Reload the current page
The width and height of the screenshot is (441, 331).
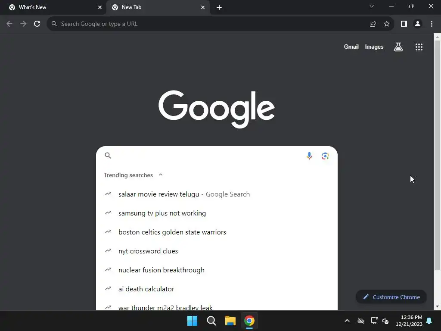pos(37,24)
